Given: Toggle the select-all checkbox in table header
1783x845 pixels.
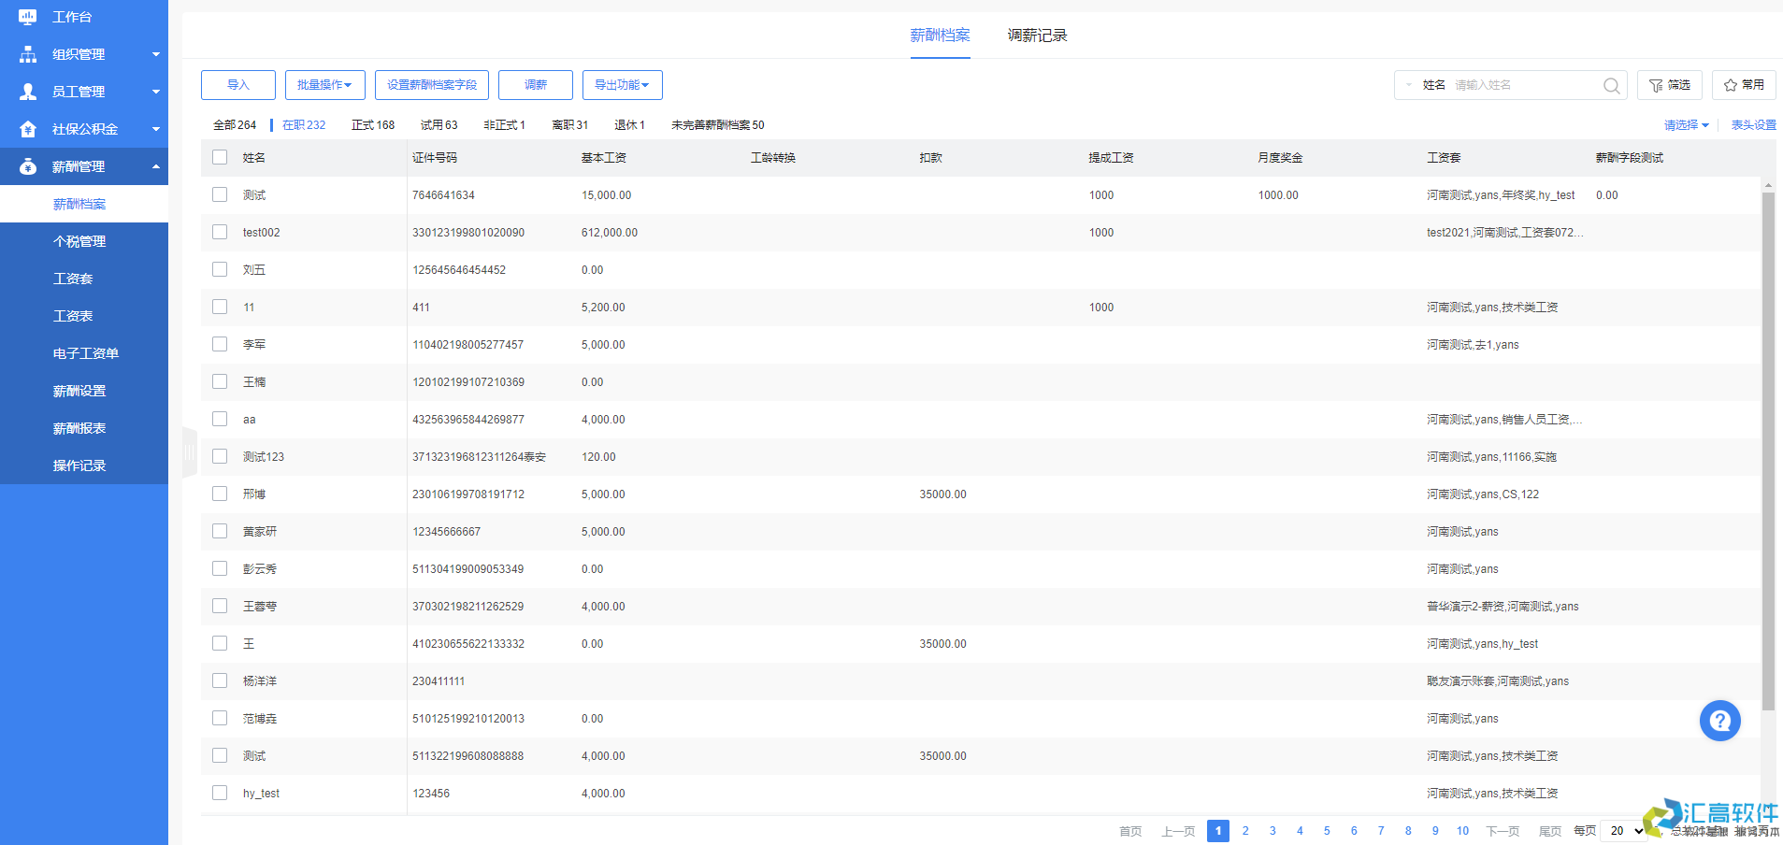Looking at the screenshot, I should pos(220,157).
